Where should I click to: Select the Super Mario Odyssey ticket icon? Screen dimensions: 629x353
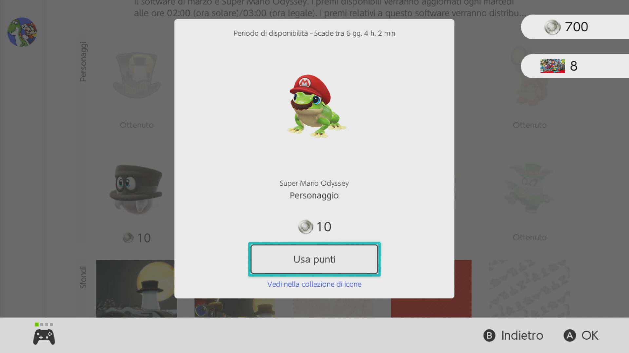(552, 66)
